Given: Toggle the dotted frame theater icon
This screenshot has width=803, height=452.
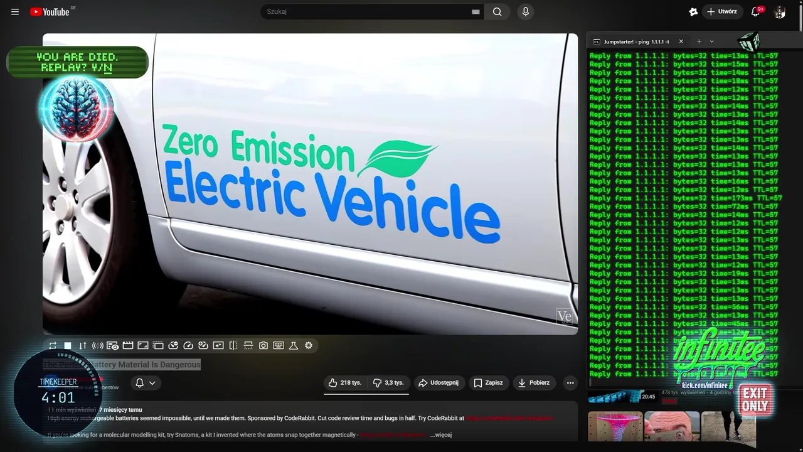Looking at the screenshot, I should [x=158, y=346].
